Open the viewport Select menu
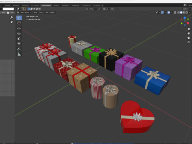This screenshot has width=192, height=144. [x=41, y=12]
